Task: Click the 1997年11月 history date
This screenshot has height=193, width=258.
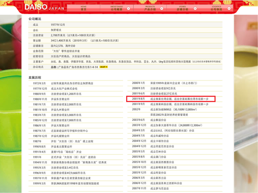Action: coord(40,178)
